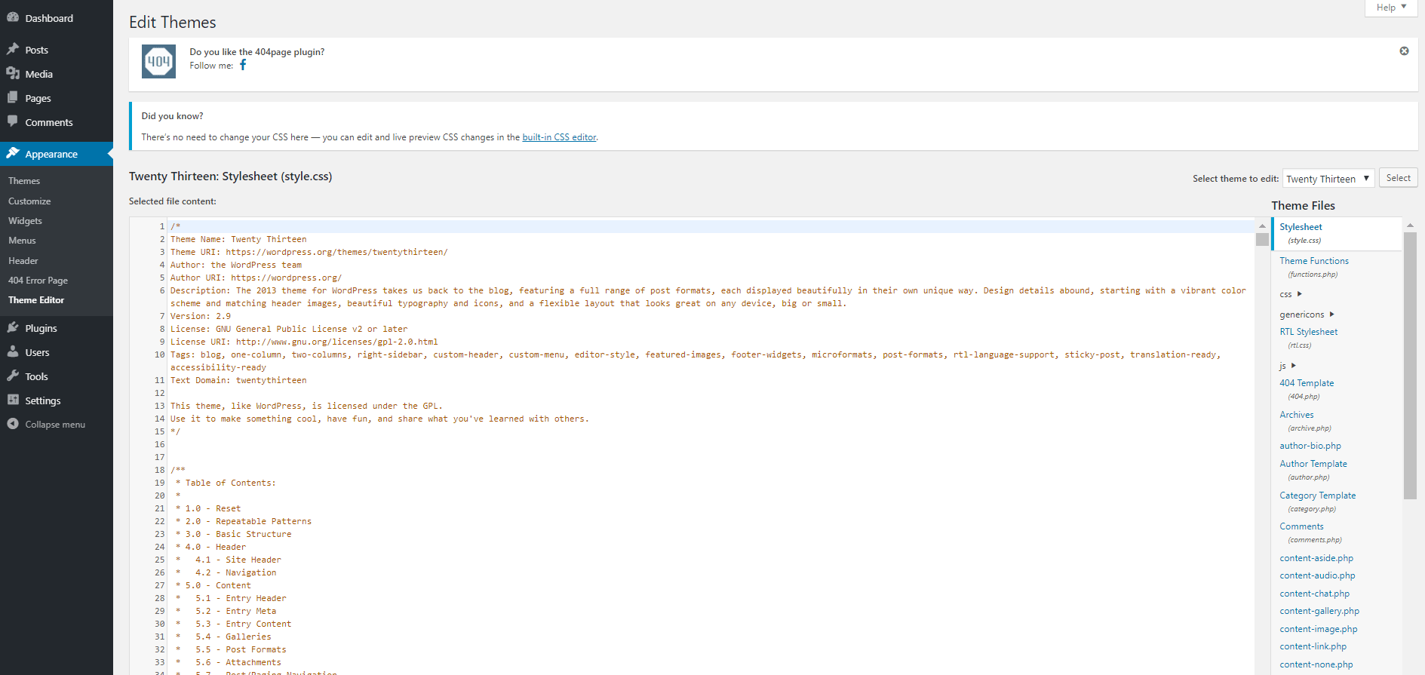Place cursor on code line 1
The width and height of the screenshot is (1425, 675).
tap(709, 226)
